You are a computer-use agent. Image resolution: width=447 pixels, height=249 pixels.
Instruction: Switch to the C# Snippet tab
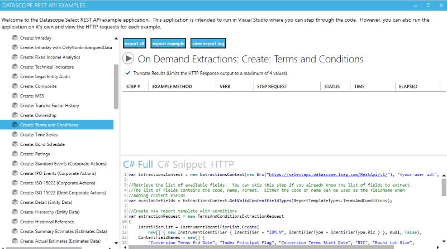182,164
